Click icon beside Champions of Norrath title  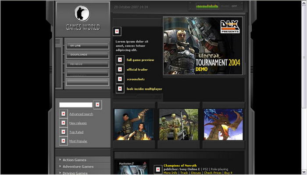[x=158, y=169]
